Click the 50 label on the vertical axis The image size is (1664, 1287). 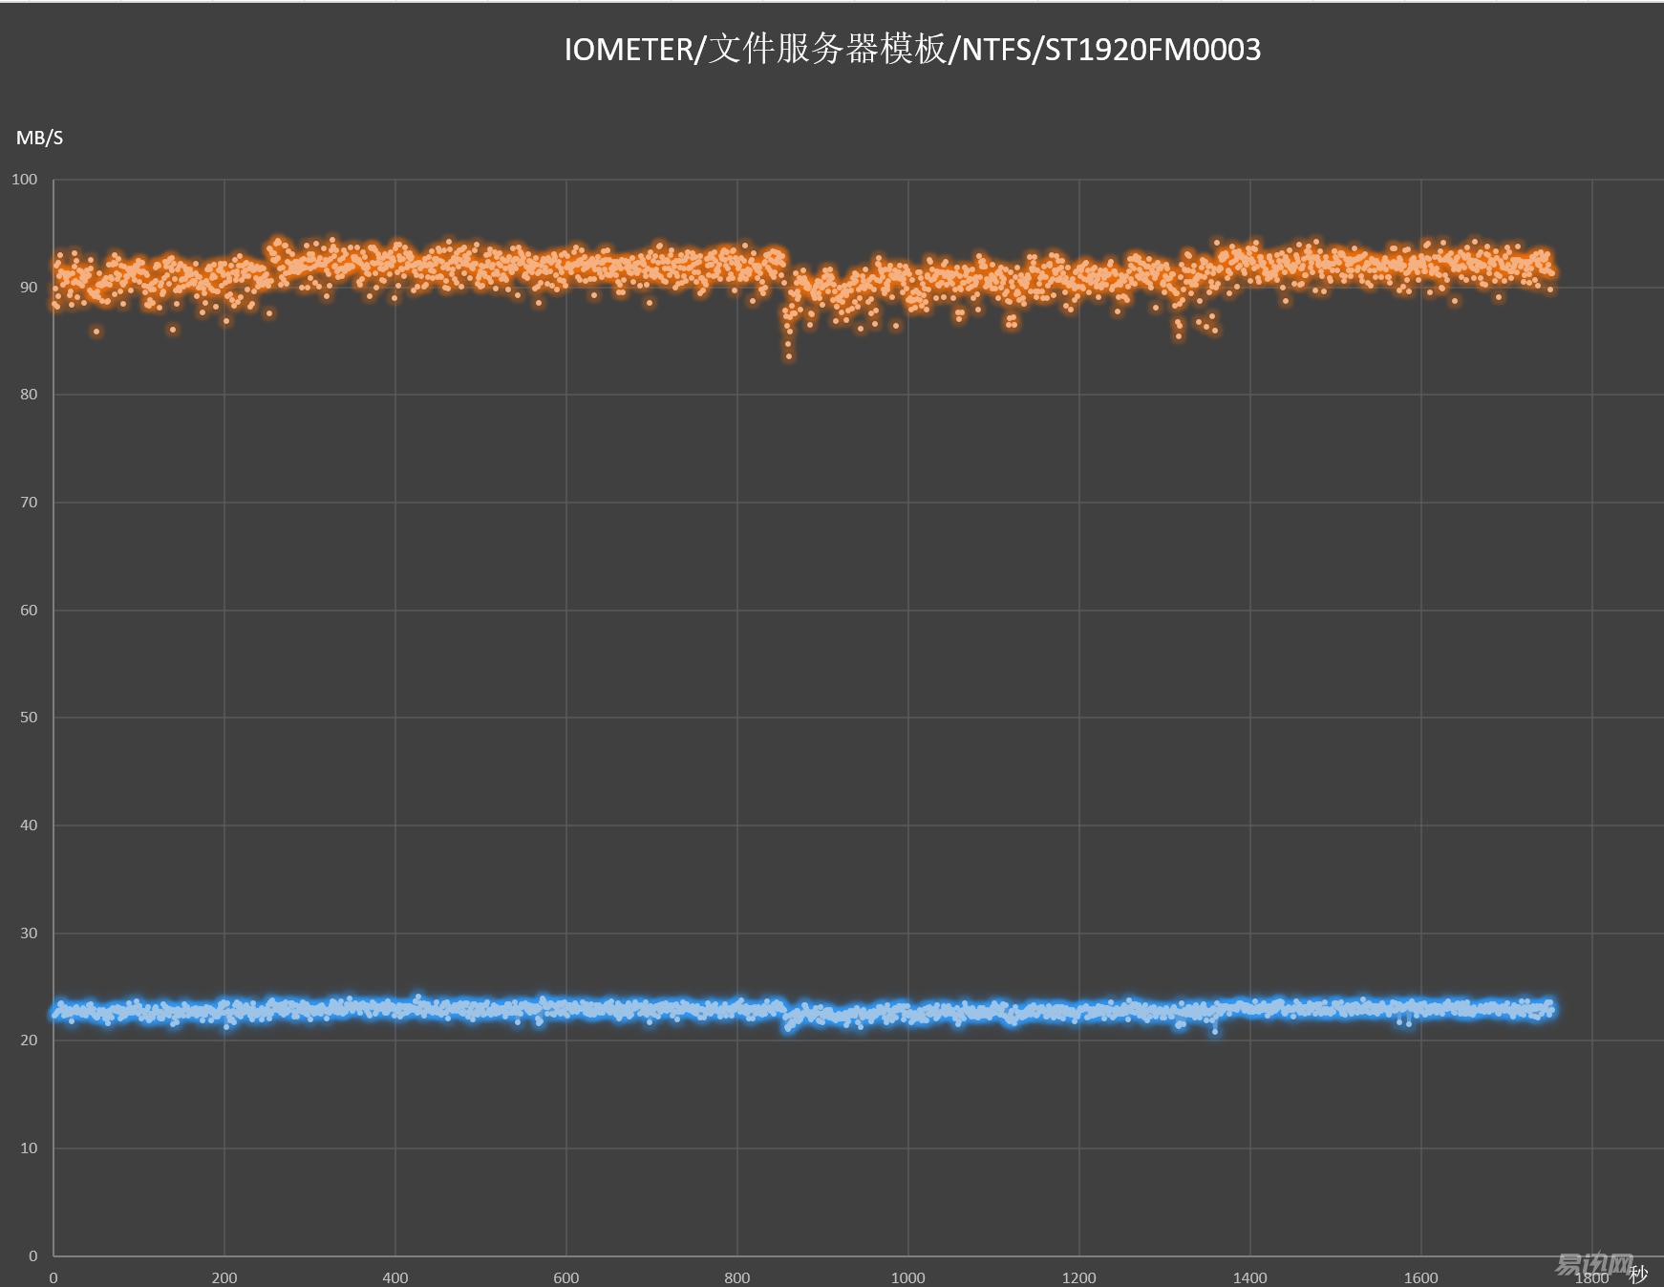point(29,718)
